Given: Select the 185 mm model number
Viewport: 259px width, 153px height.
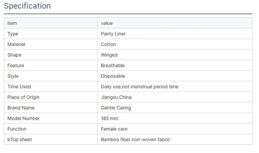Looking at the screenshot, I should 110,118.
